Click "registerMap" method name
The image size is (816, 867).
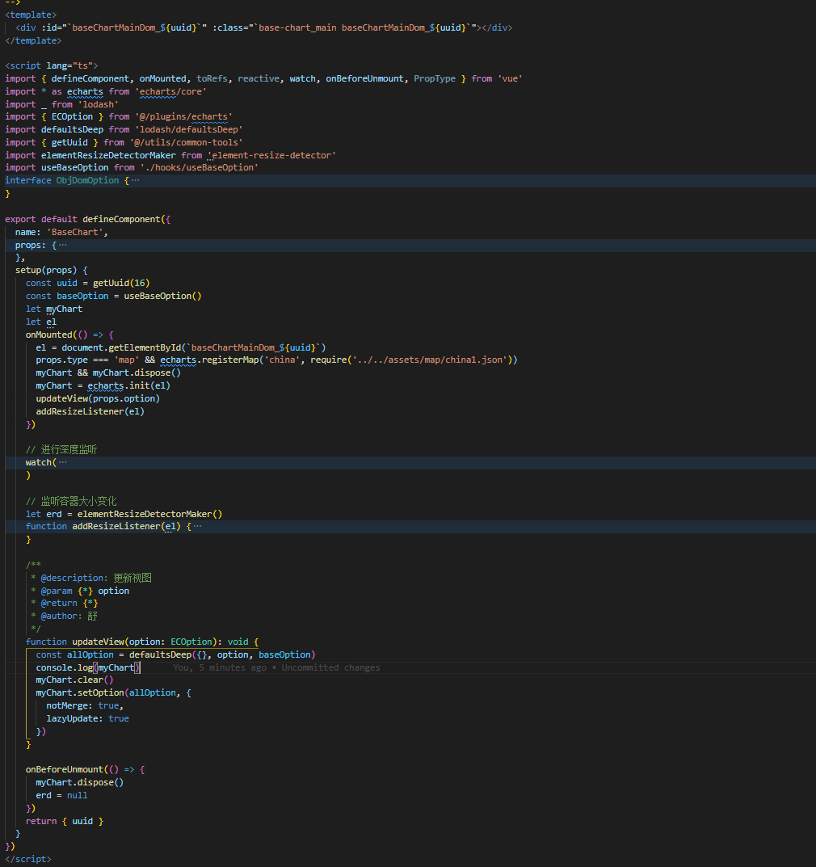tap(230, 360)
